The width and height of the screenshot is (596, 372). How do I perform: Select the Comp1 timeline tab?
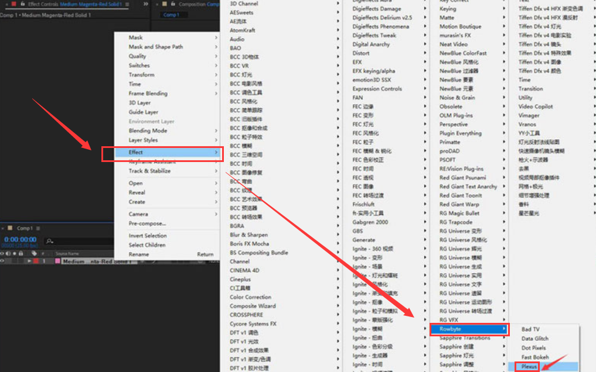(x=25, y=228)
